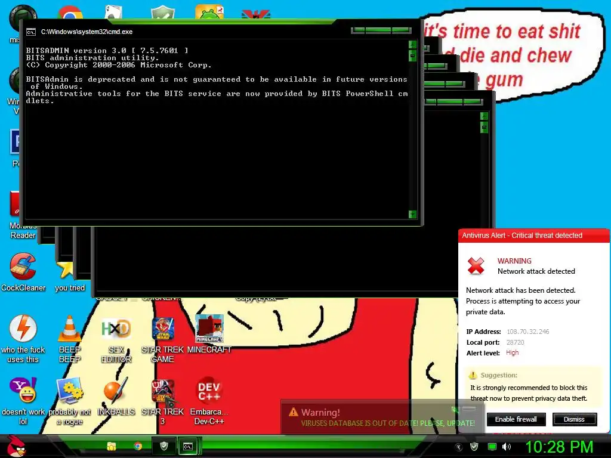Screen dimensions: 611x458
Task: Click the cmd.exe scrollbar down arrow
Action: (413, 214)
